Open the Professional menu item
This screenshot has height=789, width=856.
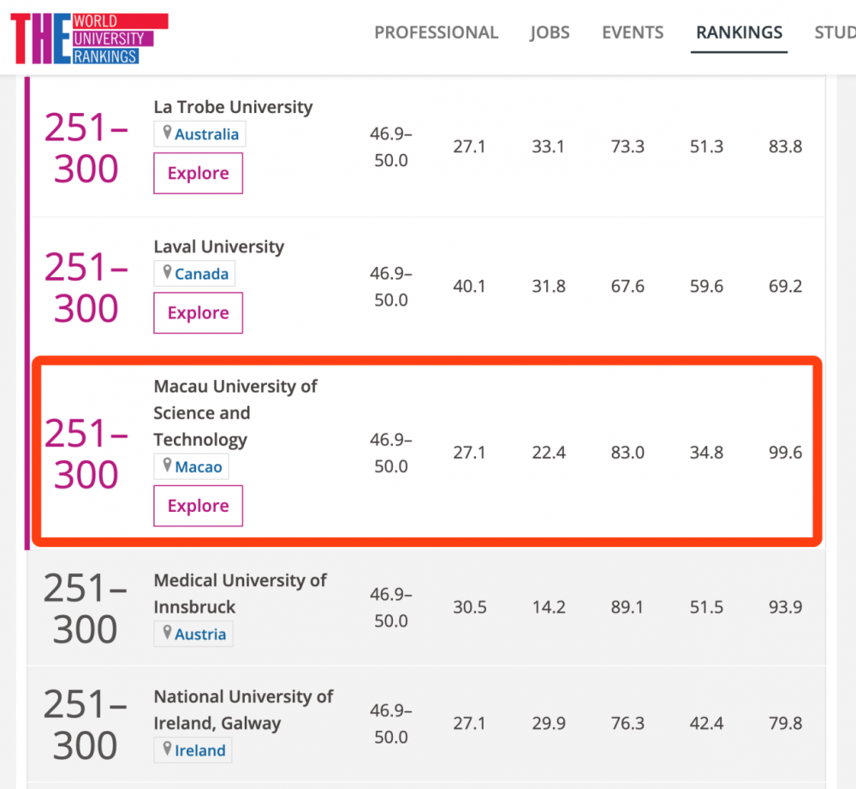tap(437, 33)
